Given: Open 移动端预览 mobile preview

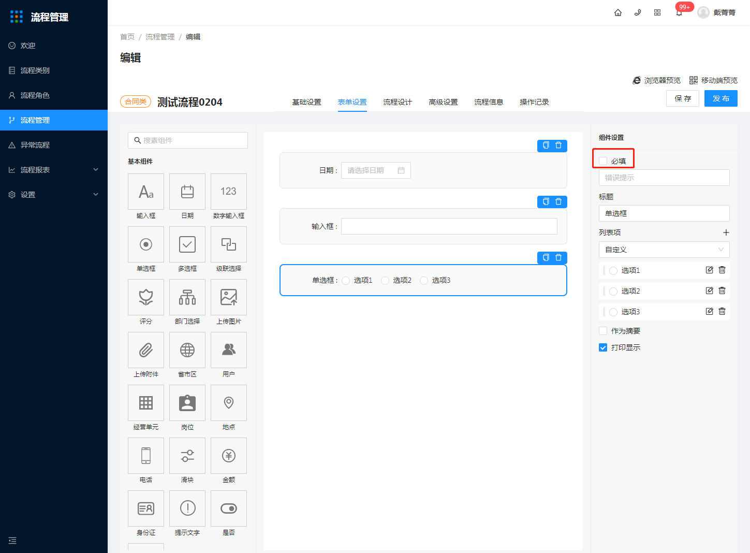Looking at the screenshot, I should click(713, 80).
